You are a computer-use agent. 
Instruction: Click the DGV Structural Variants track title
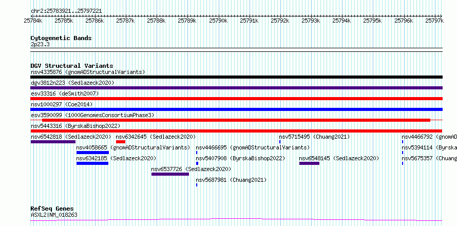(x=72, y=66)
